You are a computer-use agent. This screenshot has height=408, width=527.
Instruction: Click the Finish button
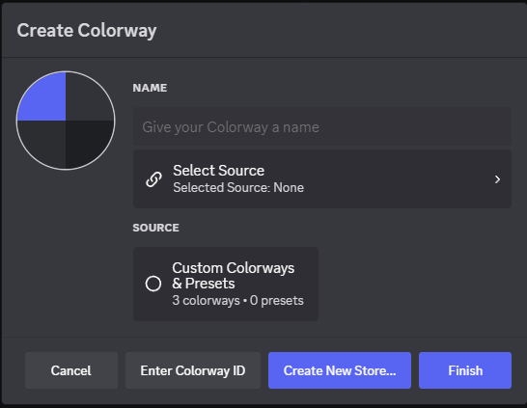pyautogui.click(x=465, y=370)
